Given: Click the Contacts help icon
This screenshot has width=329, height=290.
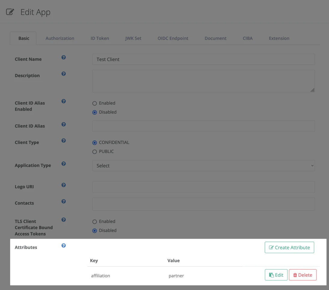Looking at the screenshot, I should [x=63, y=201].
